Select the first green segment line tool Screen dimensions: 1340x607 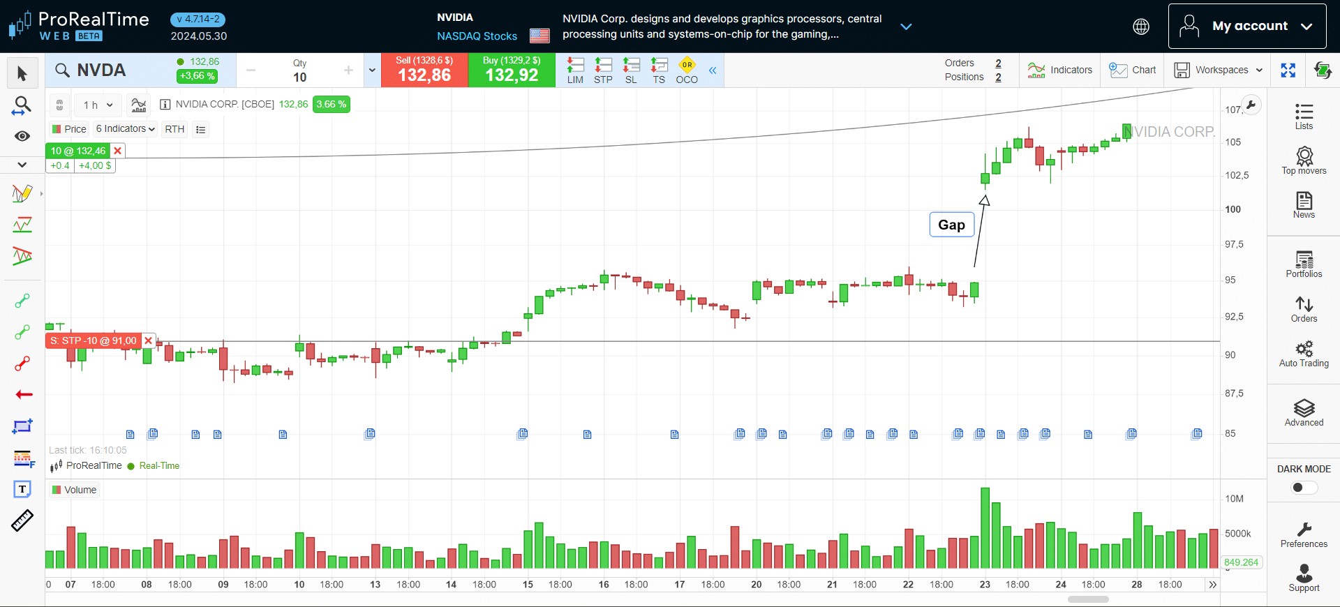(22, 301)
